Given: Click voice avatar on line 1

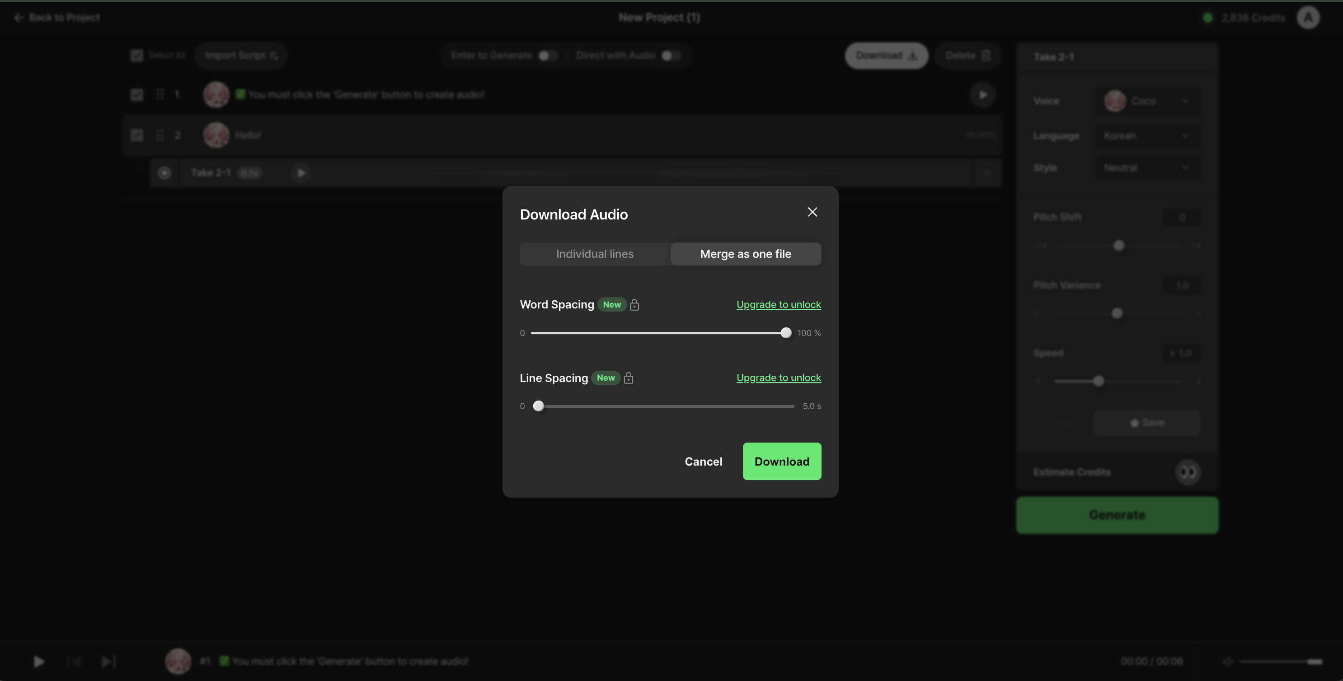Looking at the screenshot, I should [x=216, y=94].
